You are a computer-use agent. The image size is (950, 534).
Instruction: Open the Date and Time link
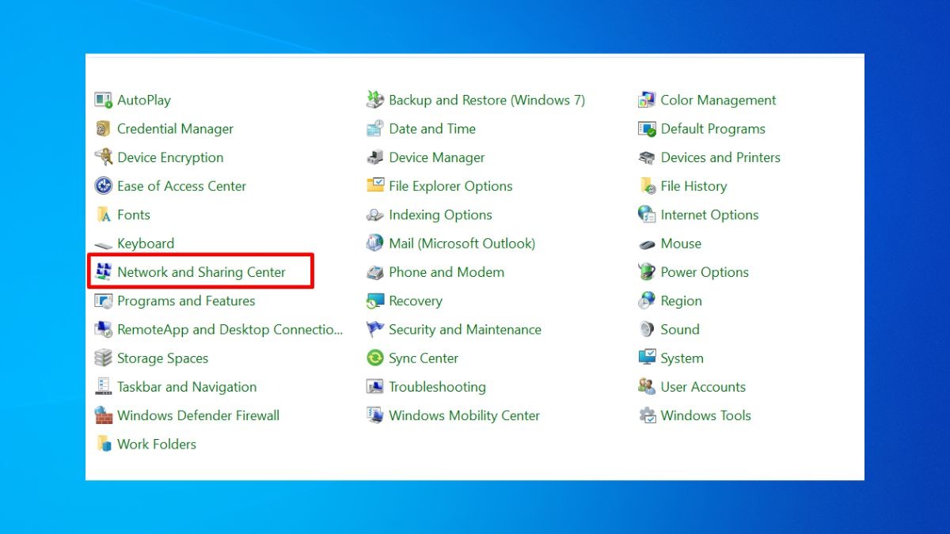click(432, 129)
